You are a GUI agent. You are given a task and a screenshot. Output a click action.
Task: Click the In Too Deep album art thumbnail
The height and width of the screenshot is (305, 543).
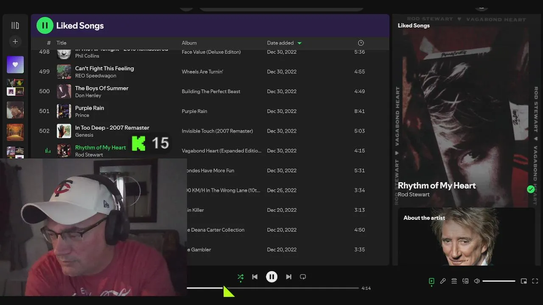[x=64, y=131]
